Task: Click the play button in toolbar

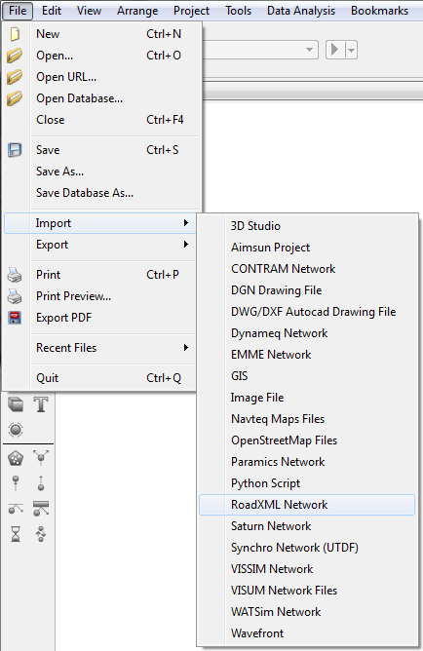Action: click(x=335, y=51)
